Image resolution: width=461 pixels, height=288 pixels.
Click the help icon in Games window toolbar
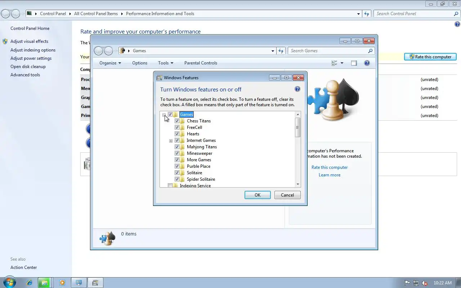coord(367,63)
